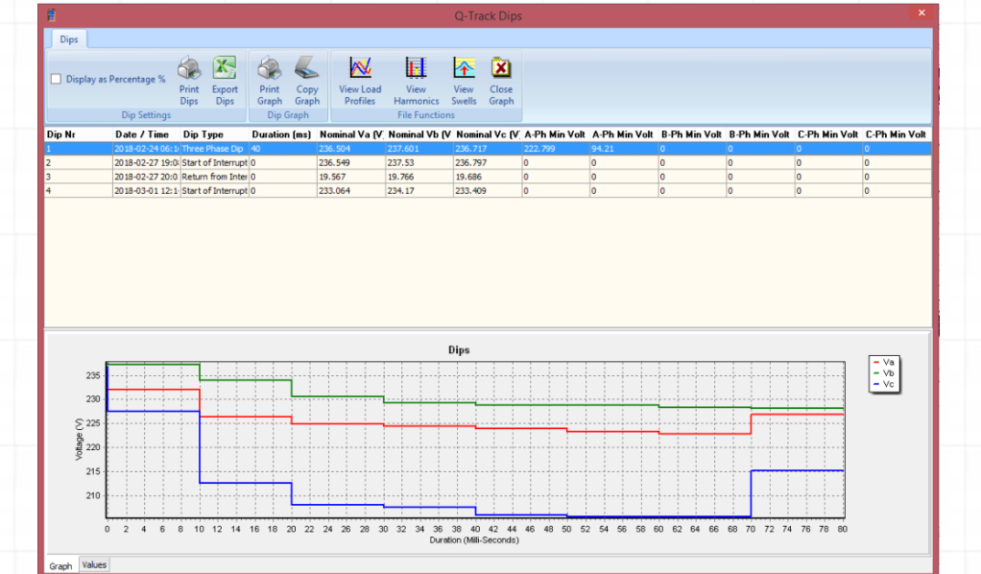Click the Copy Graph icon
Viewport: 981px width, 574px height.
click(307, 70)
